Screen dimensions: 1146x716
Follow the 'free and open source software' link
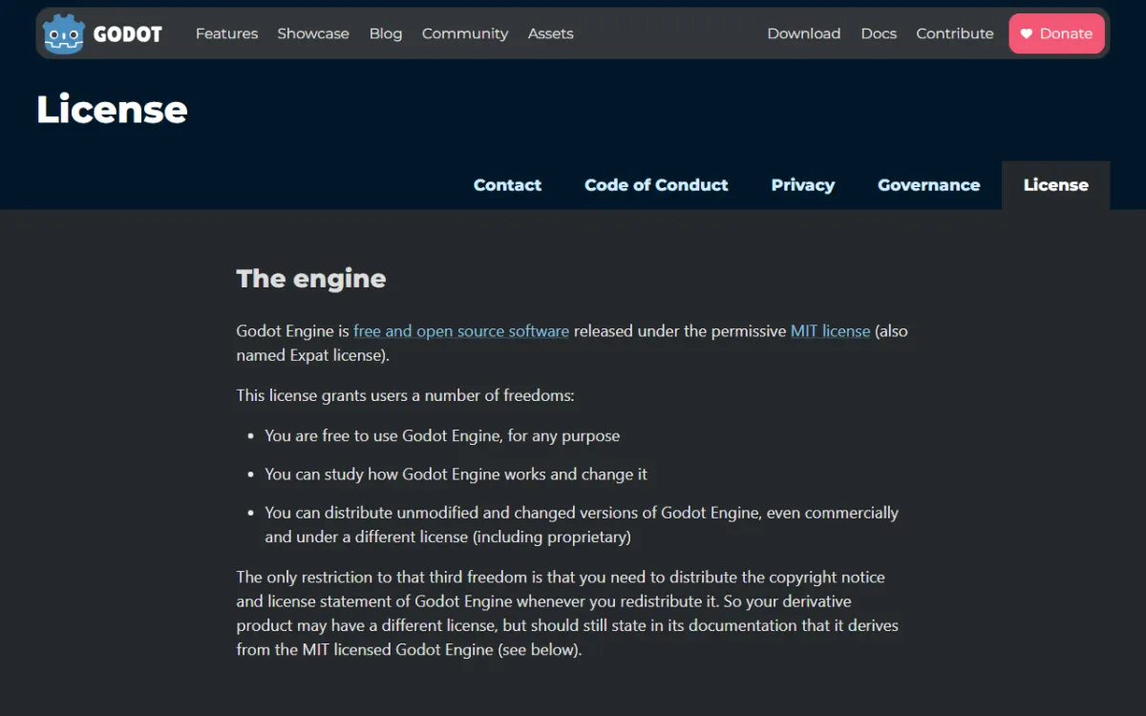tap(461, 331)
